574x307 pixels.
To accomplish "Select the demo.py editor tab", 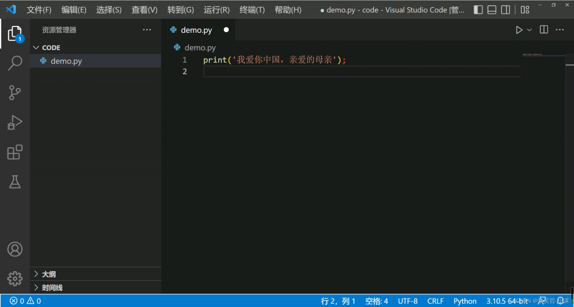I will click(198, 30).
